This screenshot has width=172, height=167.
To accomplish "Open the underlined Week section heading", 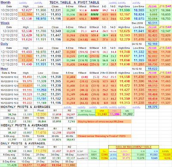I will 5,23.
